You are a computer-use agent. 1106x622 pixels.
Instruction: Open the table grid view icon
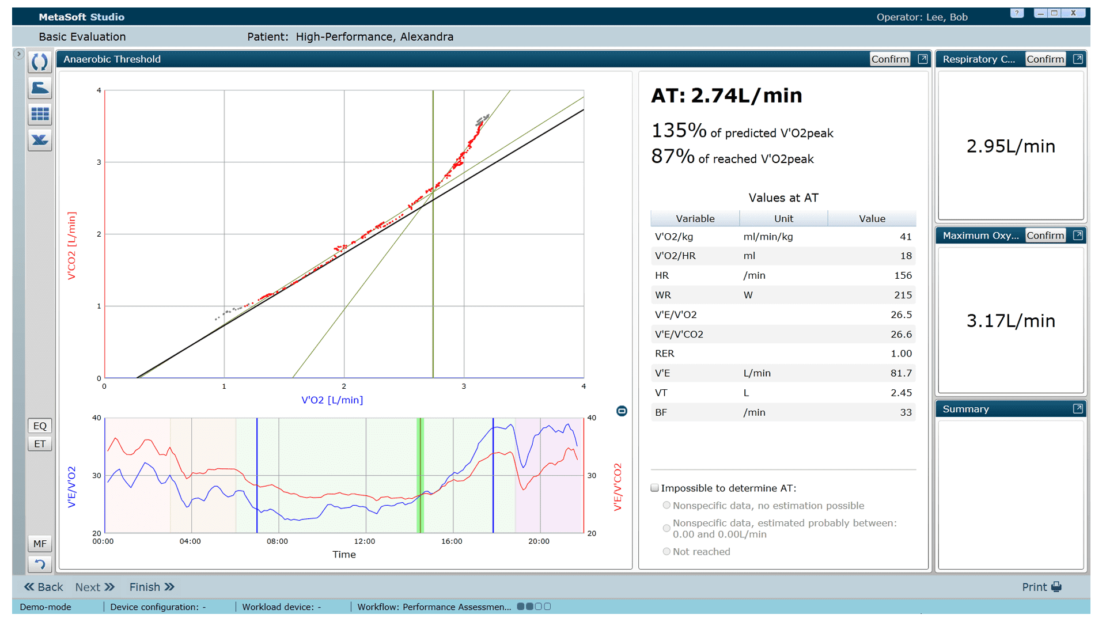(x=40, y=114)
